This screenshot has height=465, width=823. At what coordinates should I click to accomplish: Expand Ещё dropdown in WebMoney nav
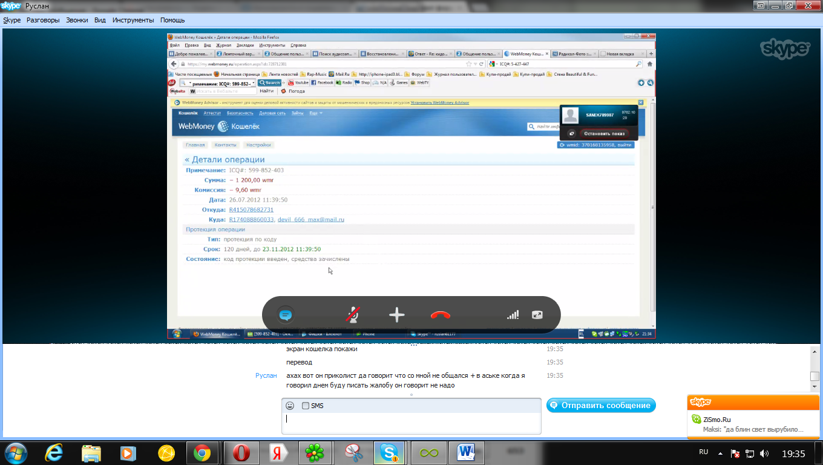pyautogui.click(x=316, y=113)
